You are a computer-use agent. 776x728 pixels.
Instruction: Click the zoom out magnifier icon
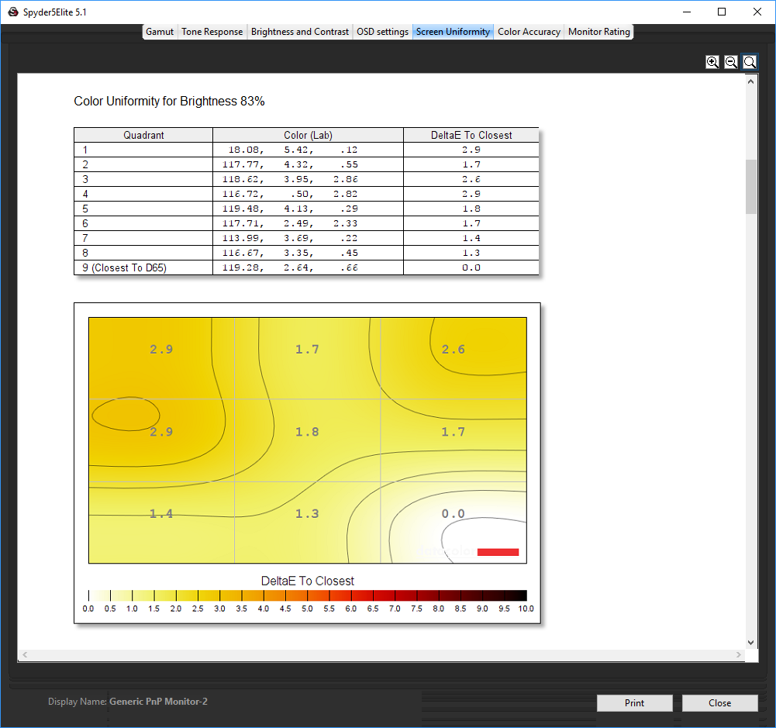[x=731, y=62]
